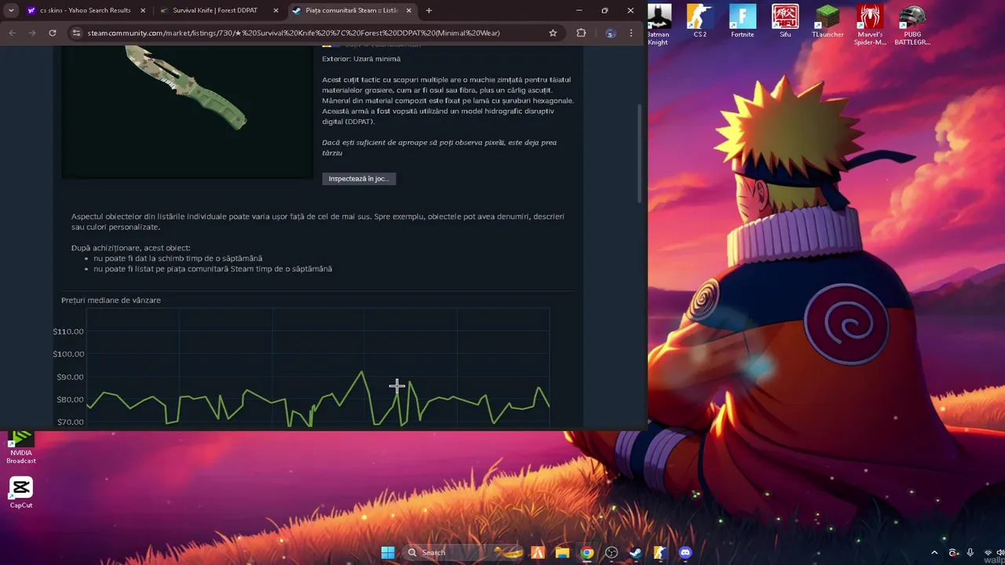Viewport: 1005px width, 565px height.
Task: Close the Piața comunitară Steam tab
Action: click(x=408, y=10)
